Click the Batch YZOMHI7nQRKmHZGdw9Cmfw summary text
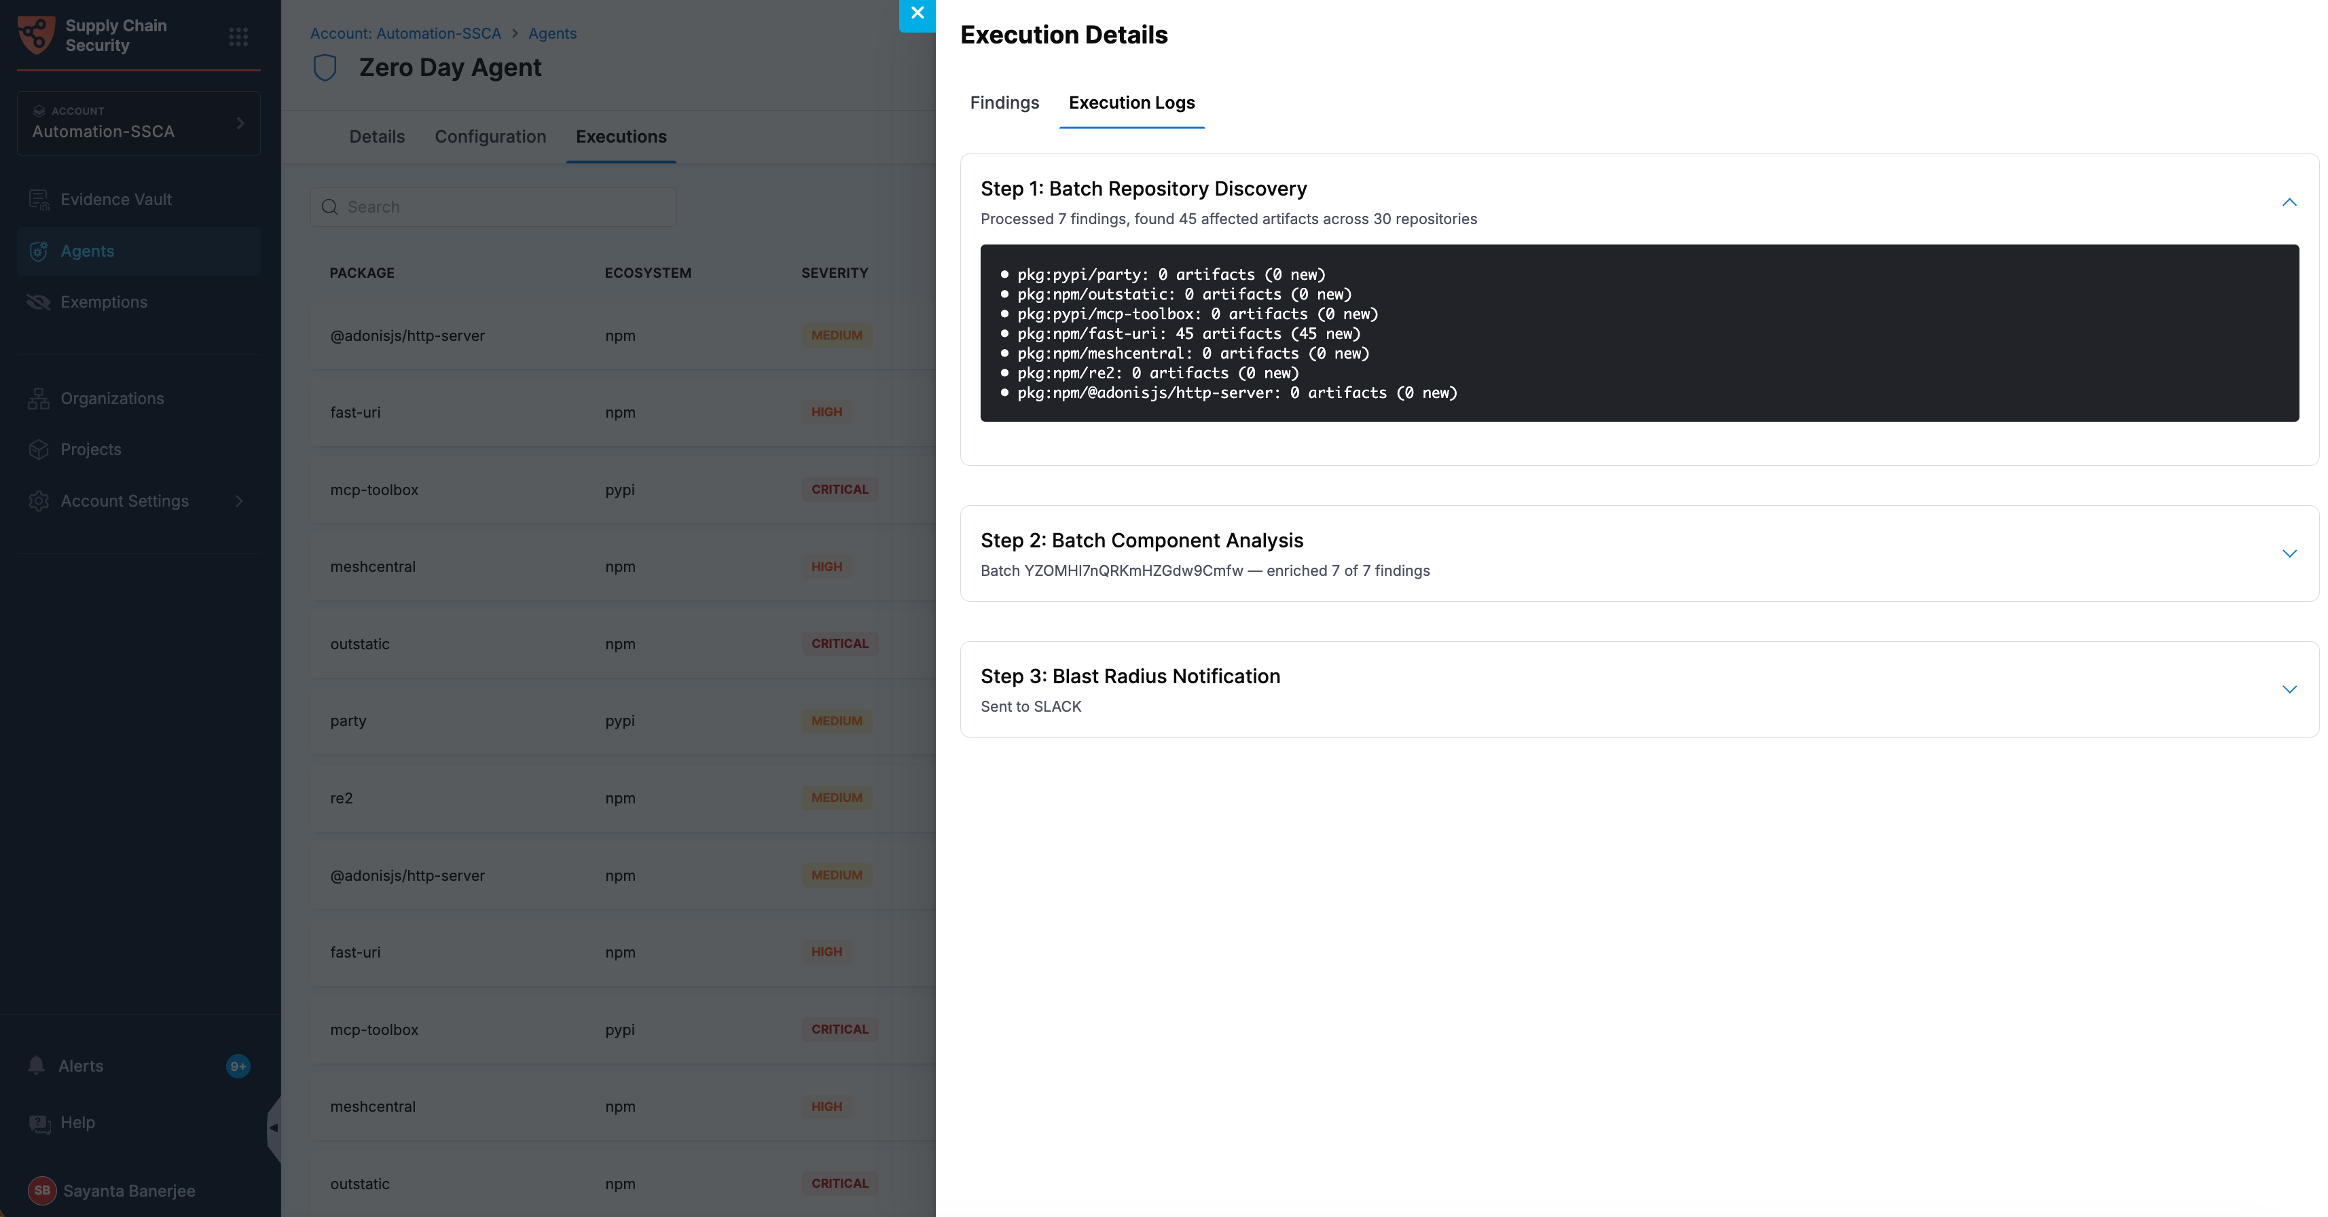This screenshot has height=1217, width=2328. (x=1205, y=571)
